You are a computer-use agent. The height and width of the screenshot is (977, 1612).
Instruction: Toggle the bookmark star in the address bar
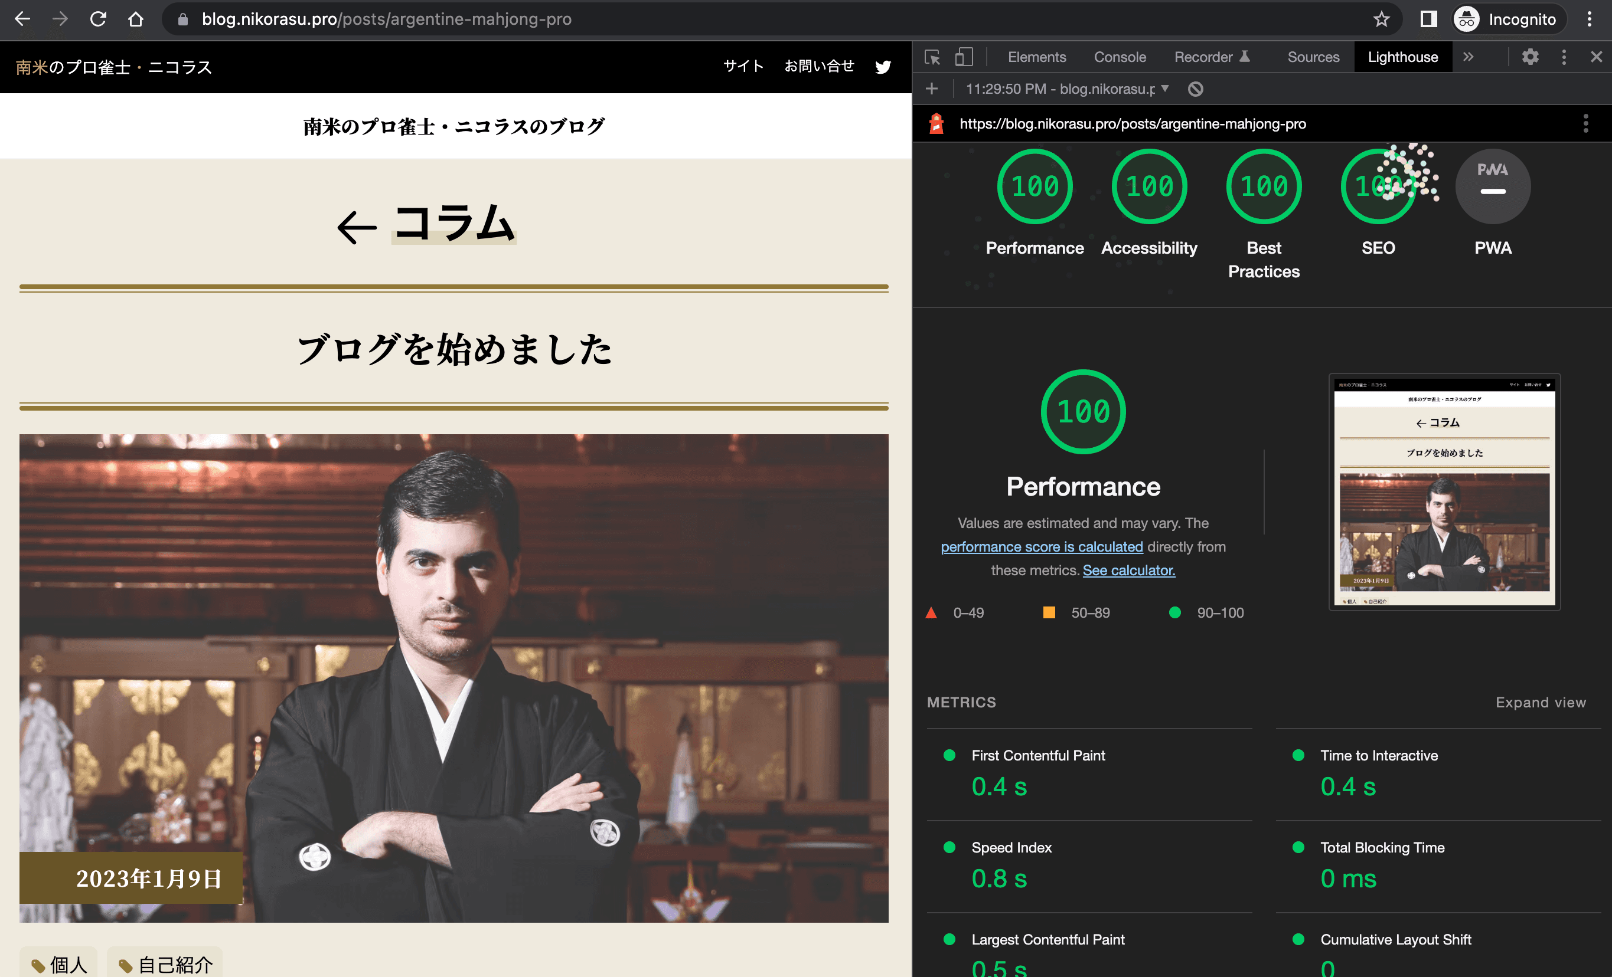1381,19
